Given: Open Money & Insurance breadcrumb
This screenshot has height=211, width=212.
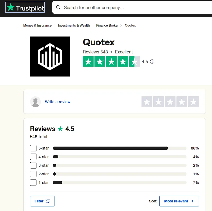Looking at the screenshot, I should coord(37,26).
